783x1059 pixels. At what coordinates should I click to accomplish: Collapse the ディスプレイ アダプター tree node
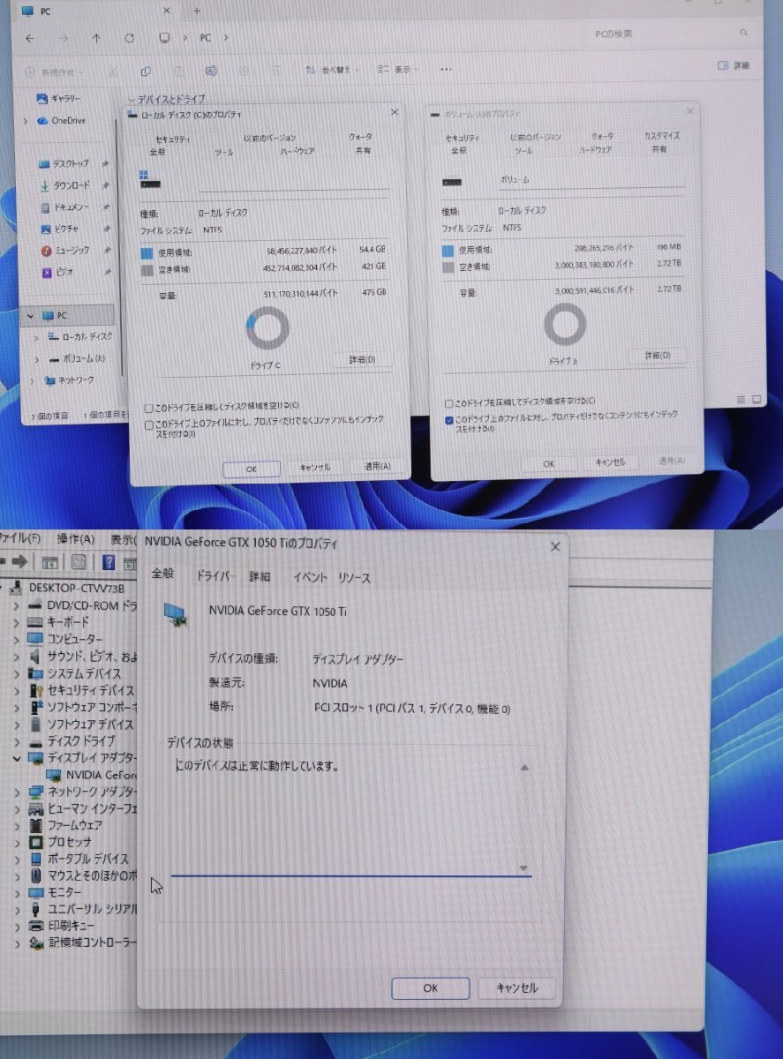pos(18,757)
